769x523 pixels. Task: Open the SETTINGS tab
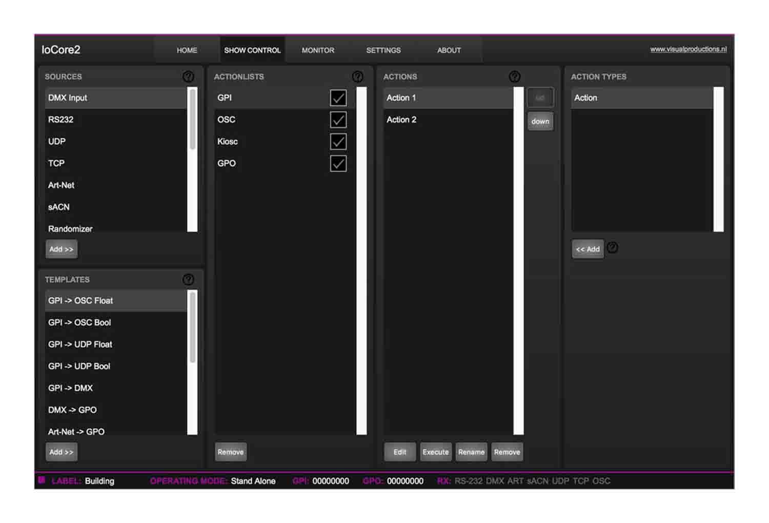pos(383,50)
